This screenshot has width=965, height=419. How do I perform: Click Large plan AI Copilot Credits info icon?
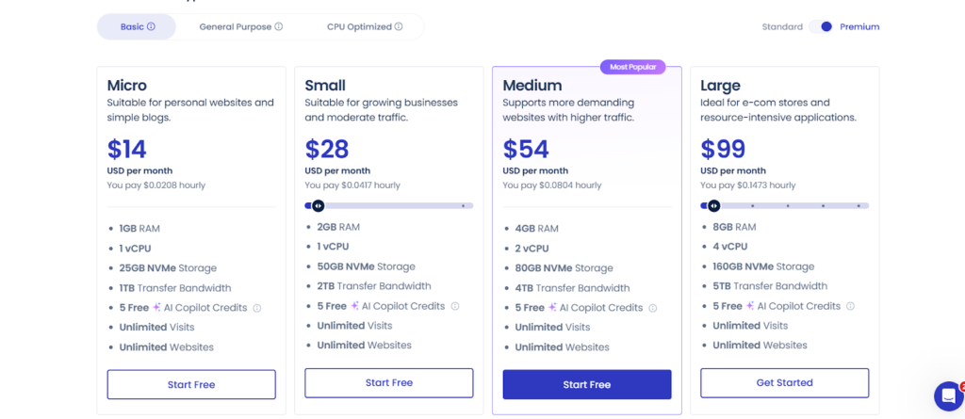click(851, 306)
